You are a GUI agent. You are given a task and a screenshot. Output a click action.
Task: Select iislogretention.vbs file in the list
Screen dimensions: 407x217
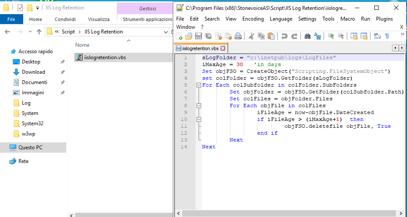[105, 57]
